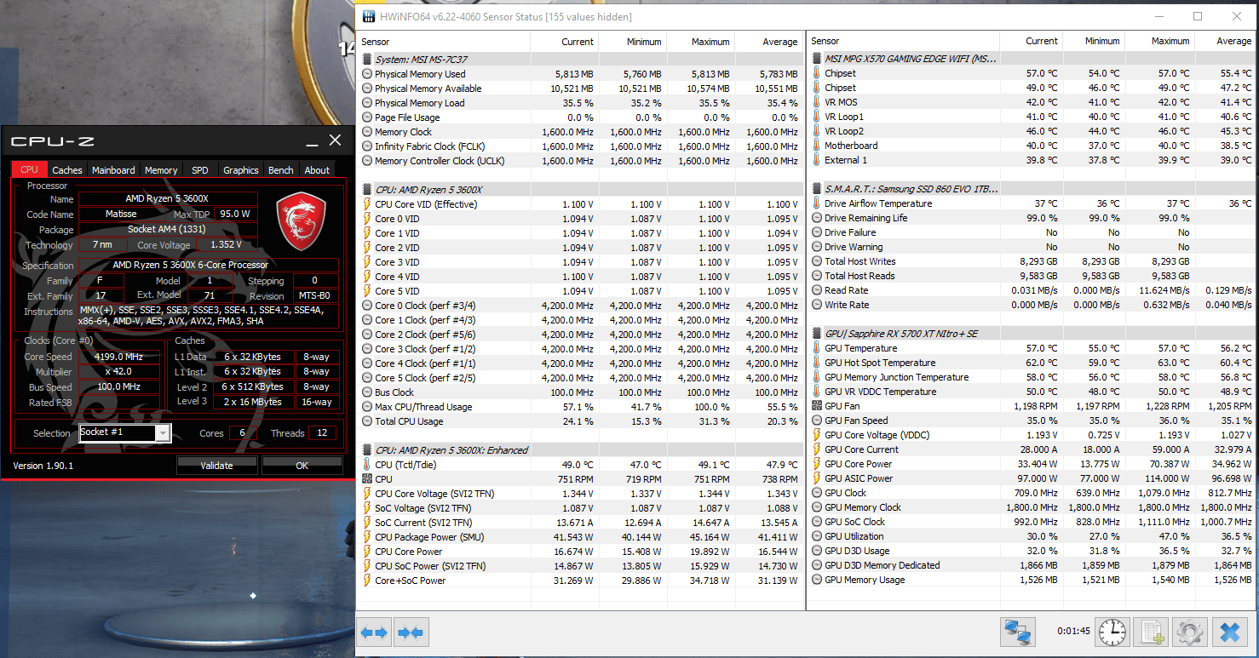The height and width of the screenshot is (658, 1259).
Task: Click the Minimum column header in left sensor pane
Action: 632,42
